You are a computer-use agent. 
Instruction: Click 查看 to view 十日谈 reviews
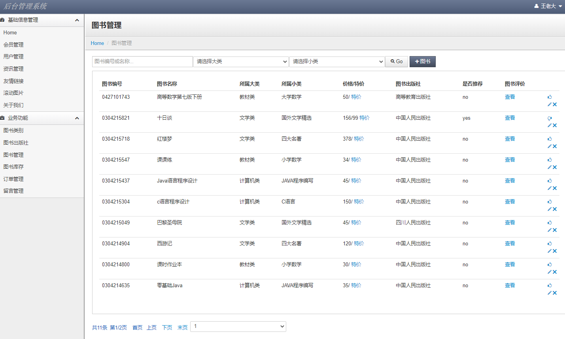coord(510,118)
